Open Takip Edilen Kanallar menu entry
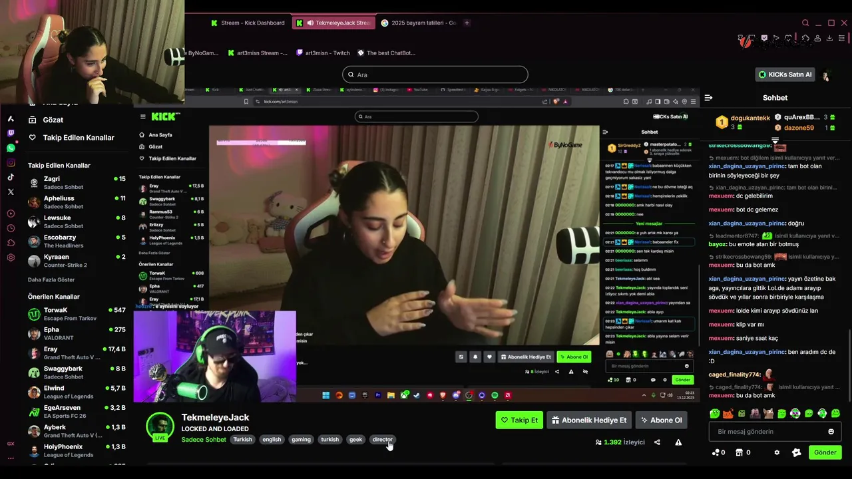The image size is (852, 479). point(71,138)
